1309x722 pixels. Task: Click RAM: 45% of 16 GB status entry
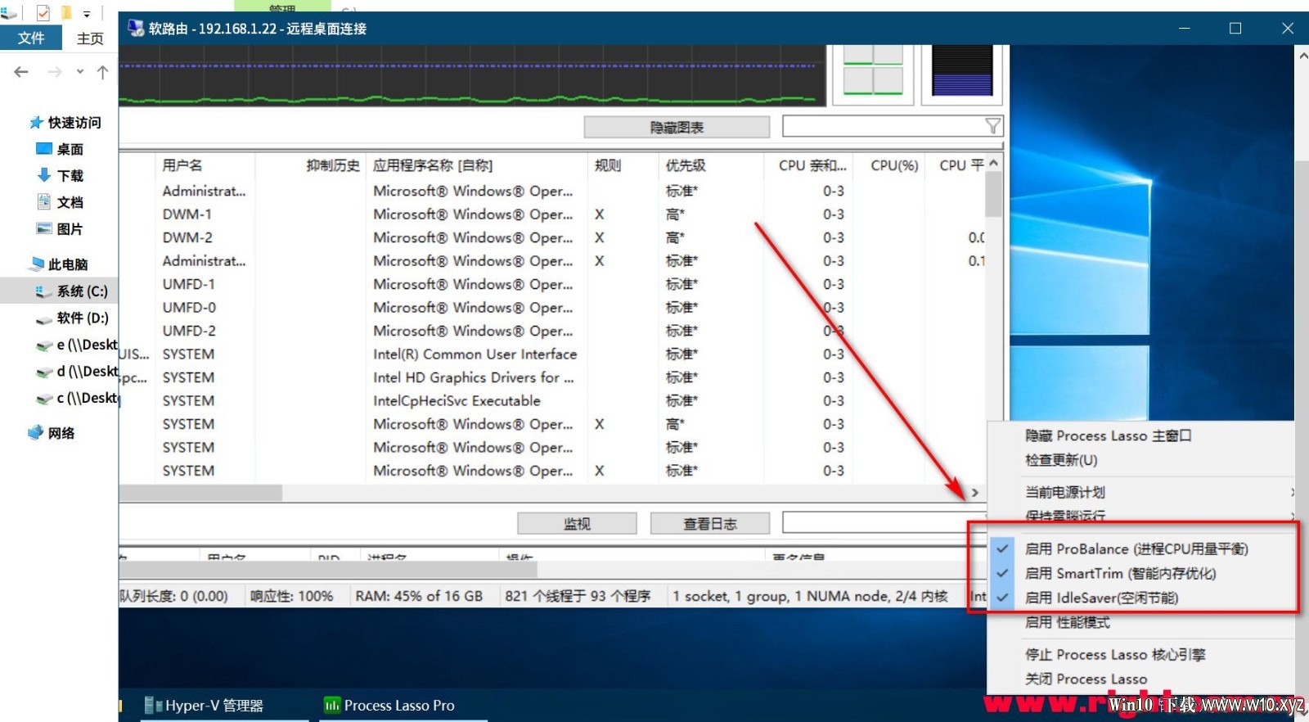coord(419,596)
